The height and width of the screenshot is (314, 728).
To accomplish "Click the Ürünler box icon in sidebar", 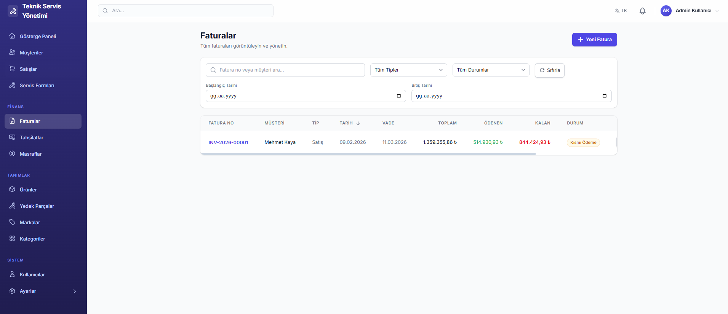I will pyautogui.click(x=12, y=190).
